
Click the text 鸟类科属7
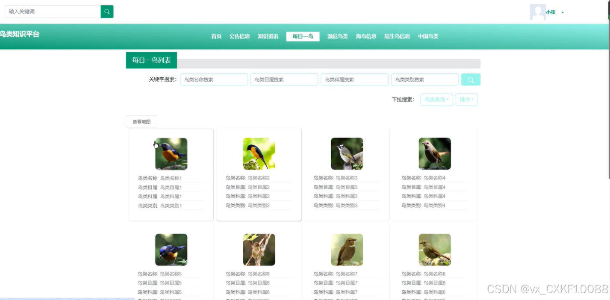pyautogui.click(x=347, y=292)
